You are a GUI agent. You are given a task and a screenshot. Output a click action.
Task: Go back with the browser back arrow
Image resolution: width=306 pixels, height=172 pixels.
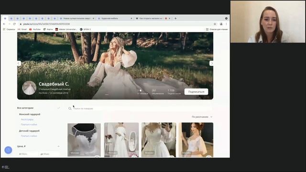coord(4,24)
